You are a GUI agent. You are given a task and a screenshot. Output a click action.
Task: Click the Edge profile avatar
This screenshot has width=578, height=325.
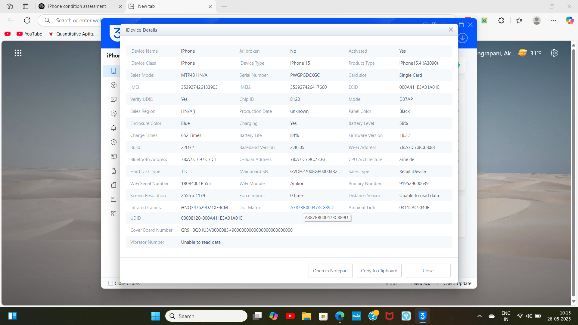click(537, 20)
